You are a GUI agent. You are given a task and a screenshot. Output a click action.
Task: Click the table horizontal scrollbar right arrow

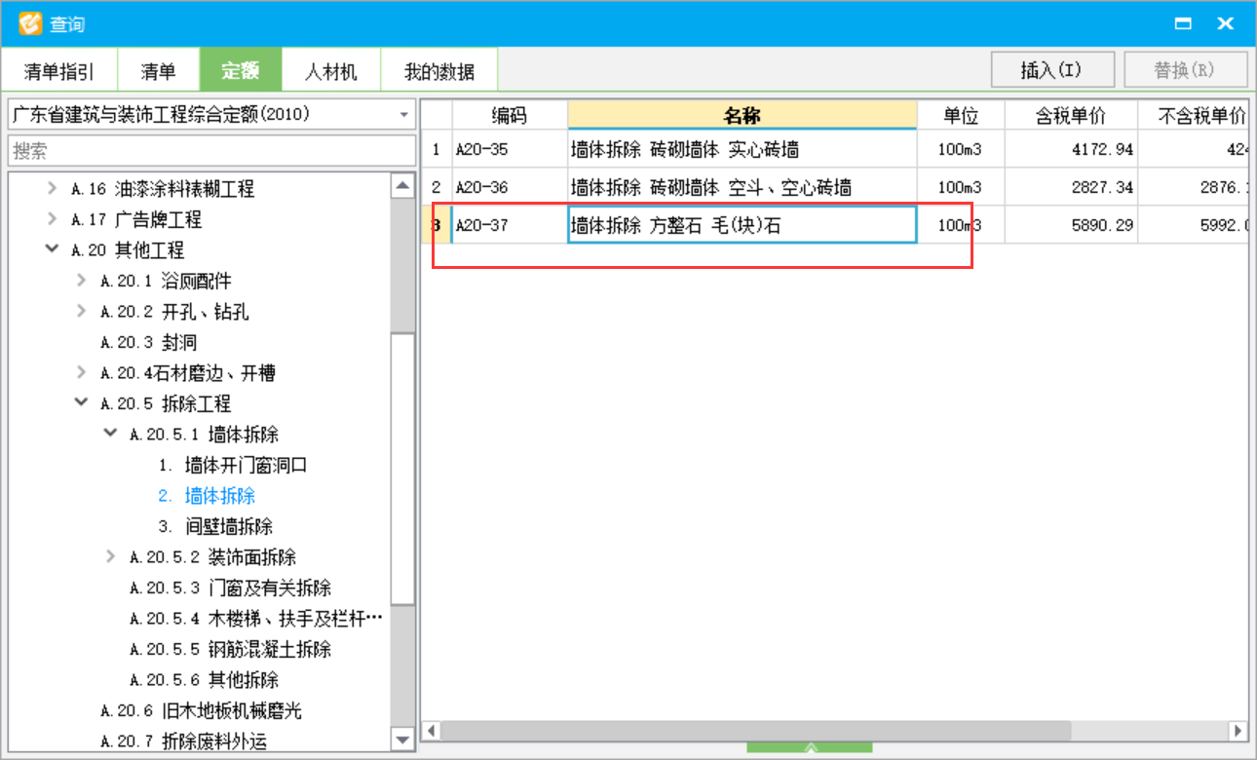1238,730
